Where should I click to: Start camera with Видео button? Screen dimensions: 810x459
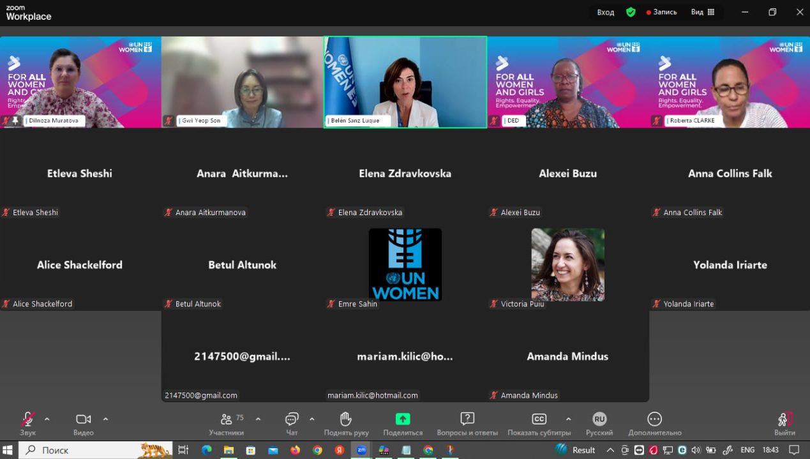pos(84,424)
